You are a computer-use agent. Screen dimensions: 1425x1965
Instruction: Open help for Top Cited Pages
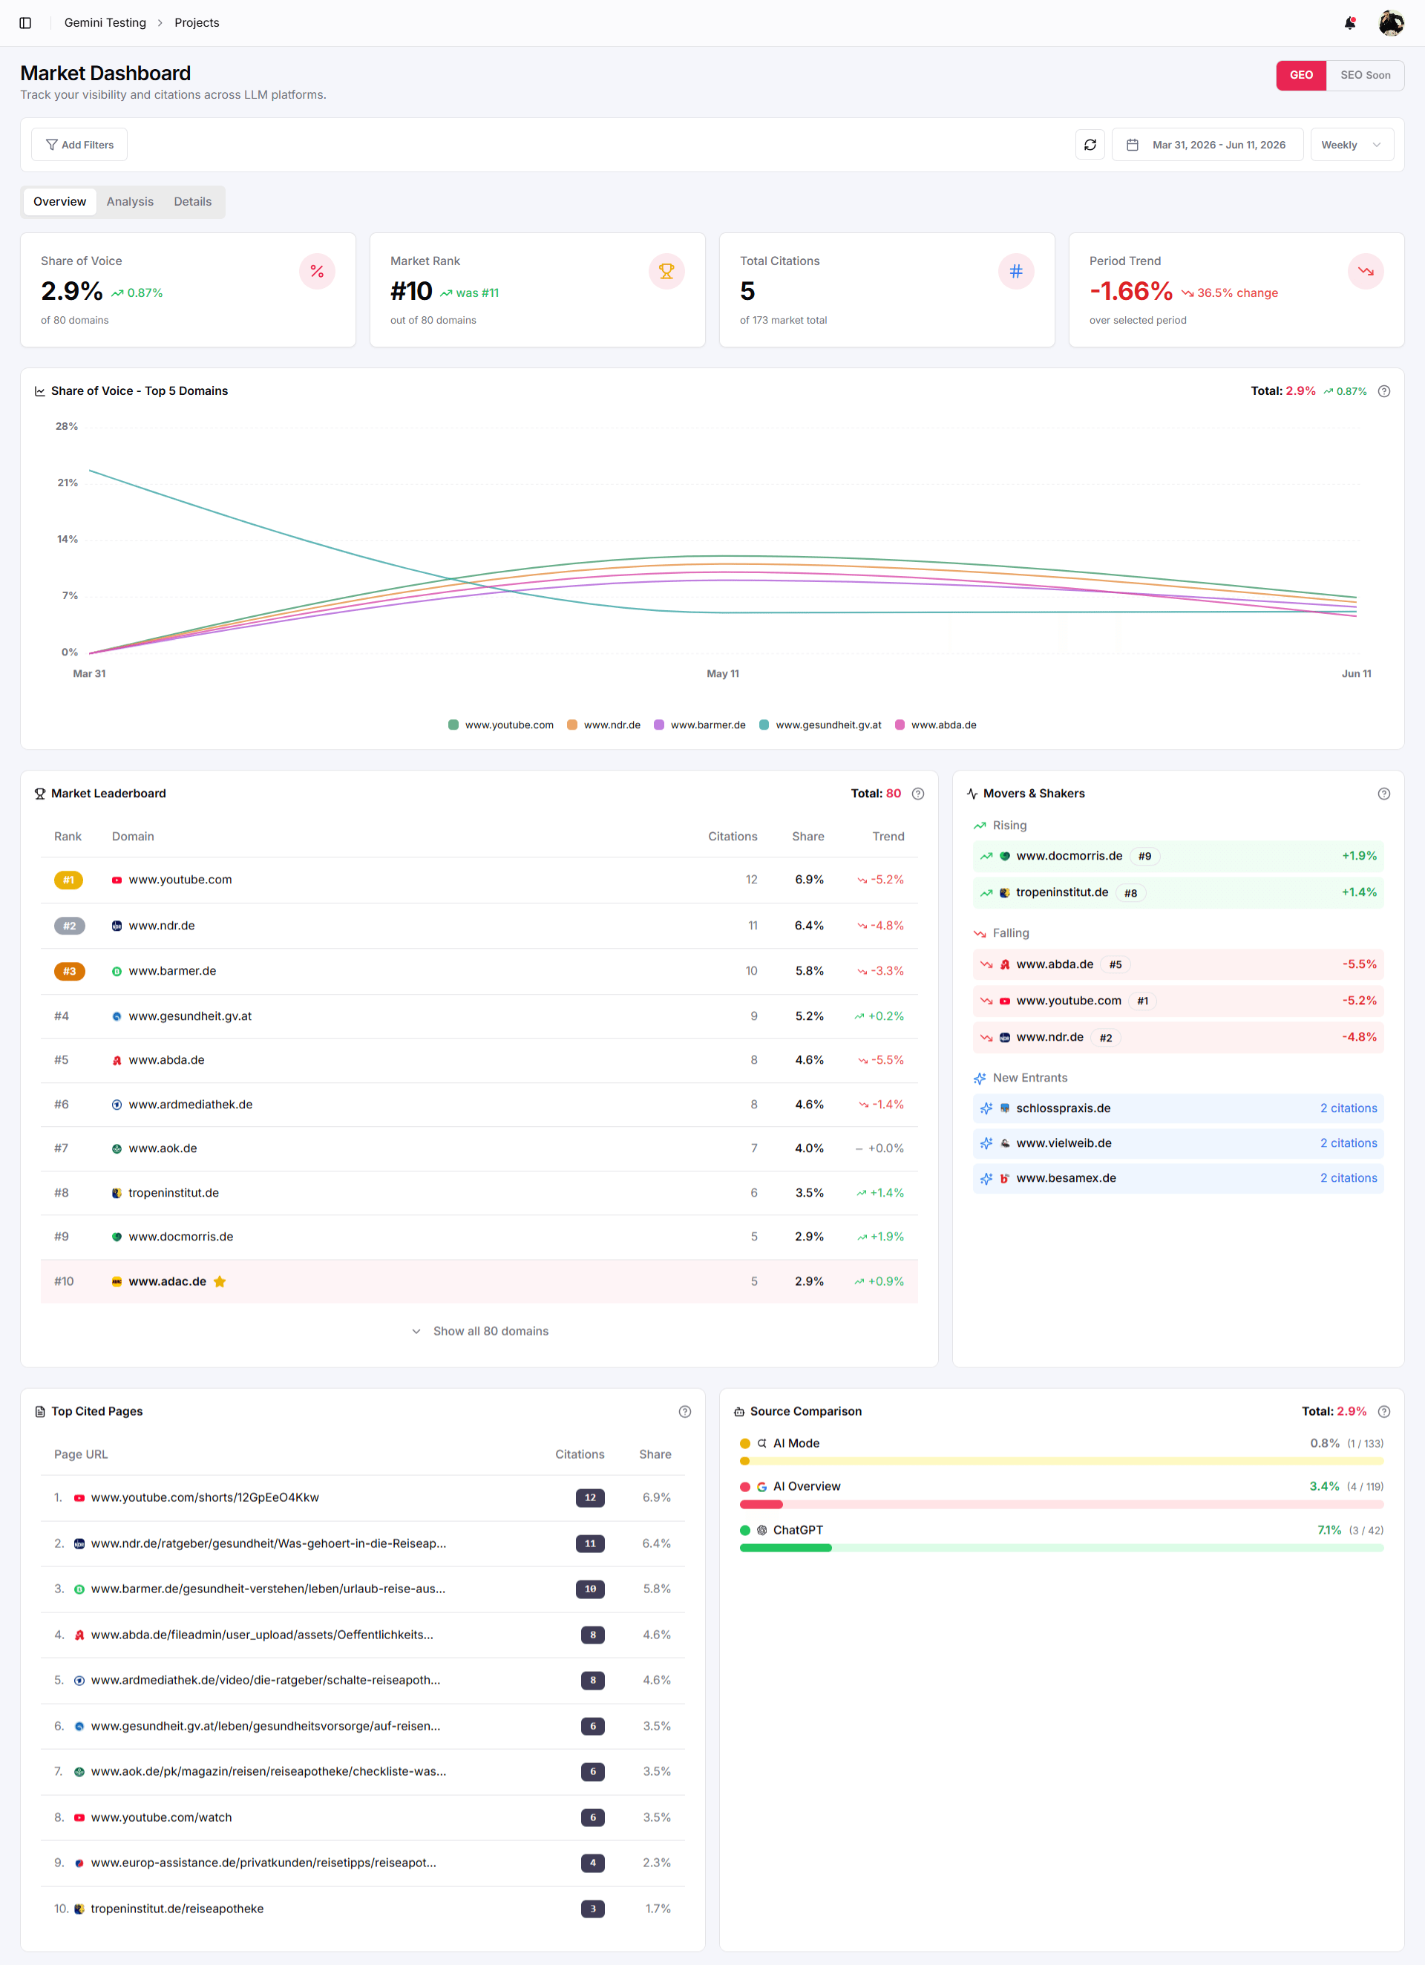point(684,1411)
